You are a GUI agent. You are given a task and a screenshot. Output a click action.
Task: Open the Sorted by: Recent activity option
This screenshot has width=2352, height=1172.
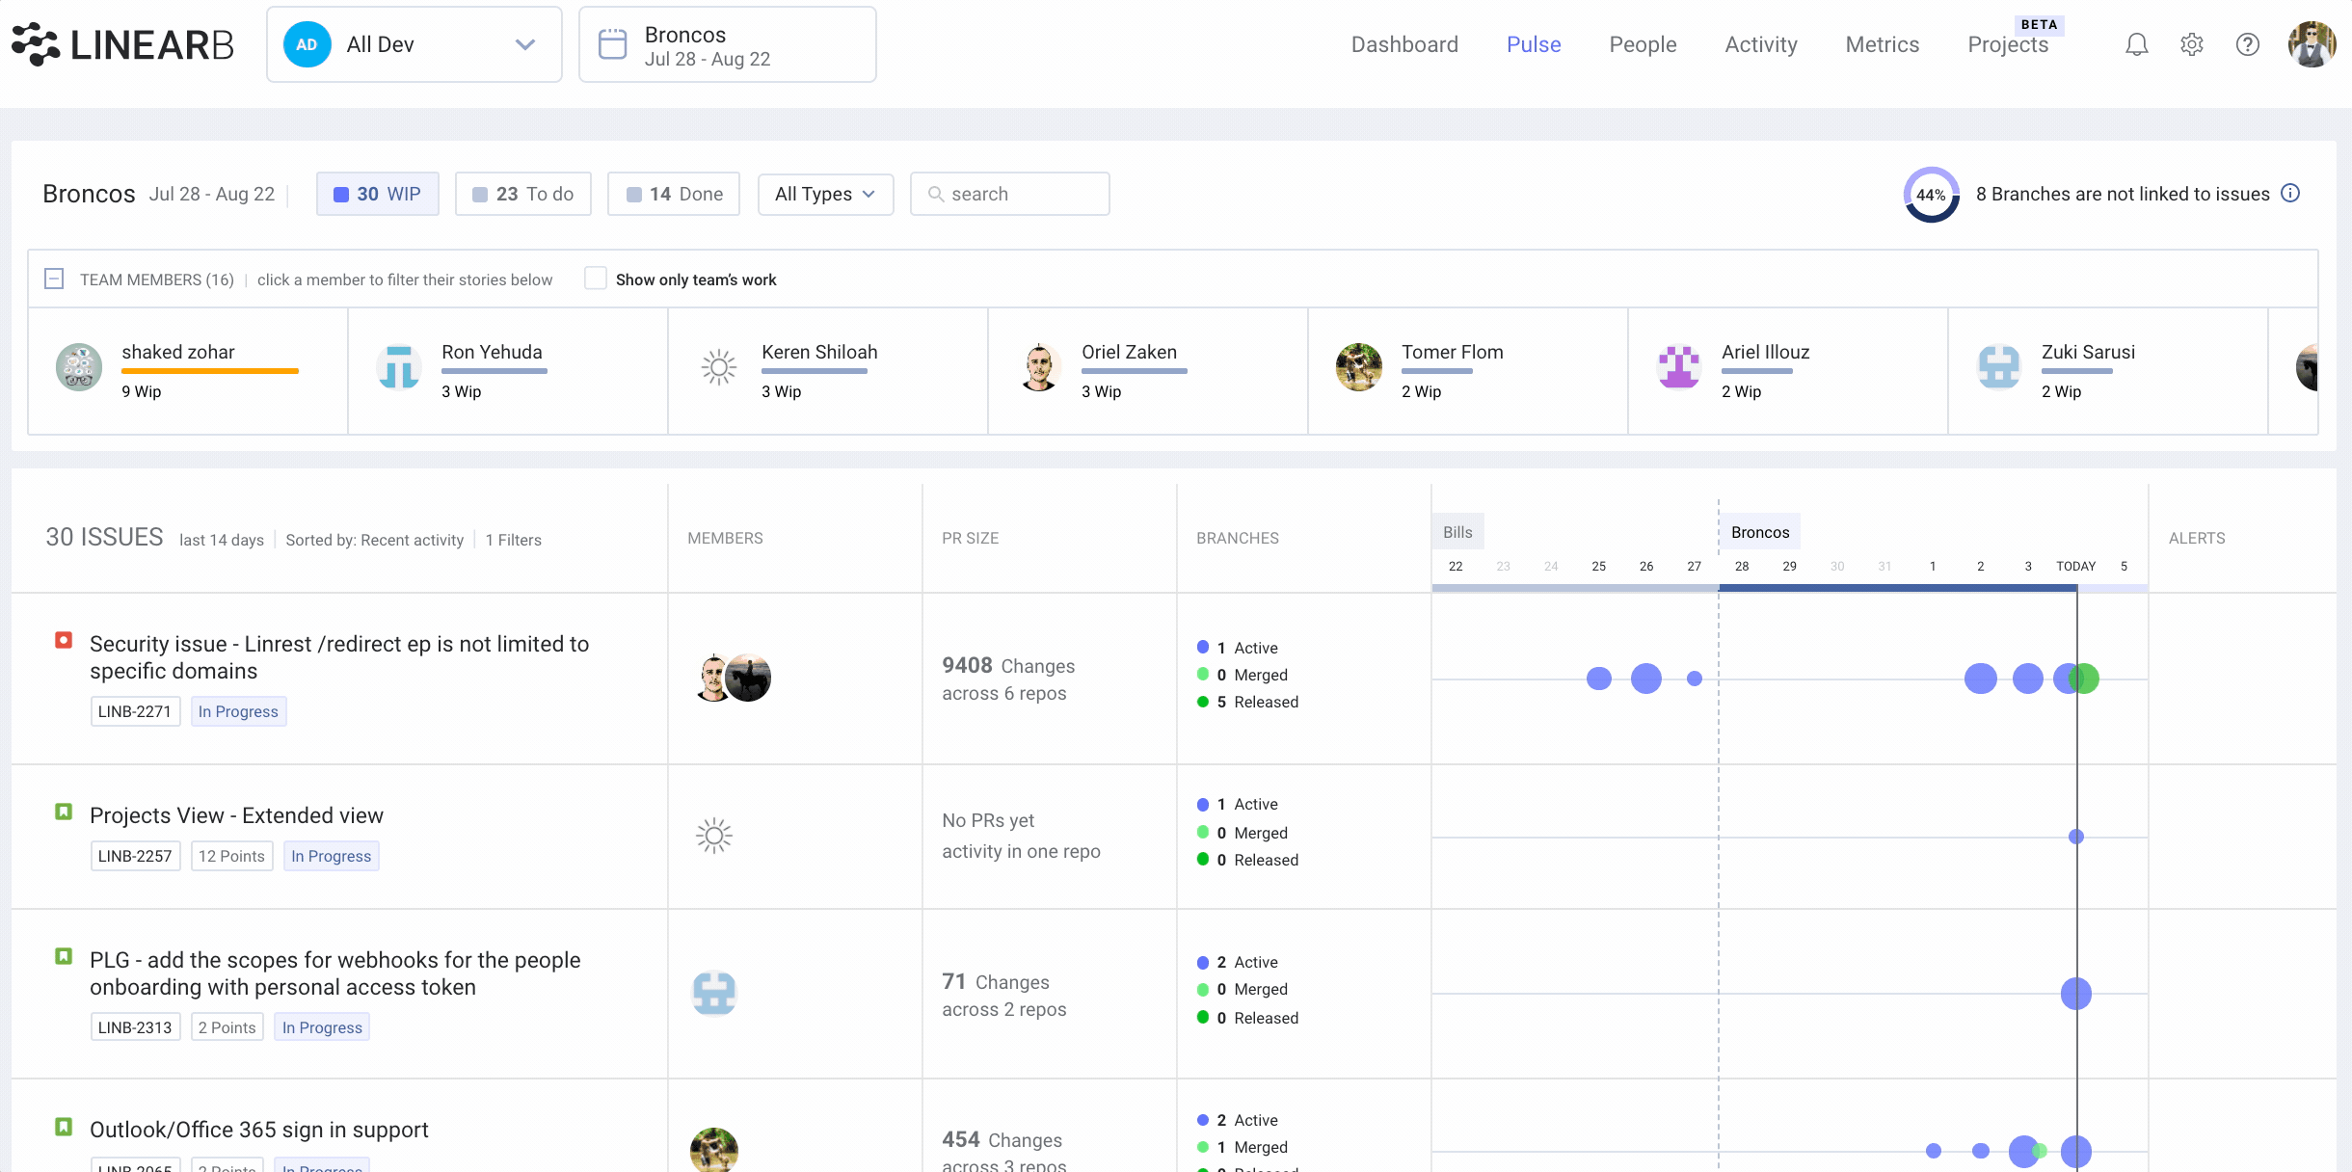[x=375, y=540]
